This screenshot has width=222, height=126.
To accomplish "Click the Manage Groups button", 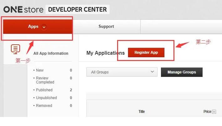I will (182, 72).
